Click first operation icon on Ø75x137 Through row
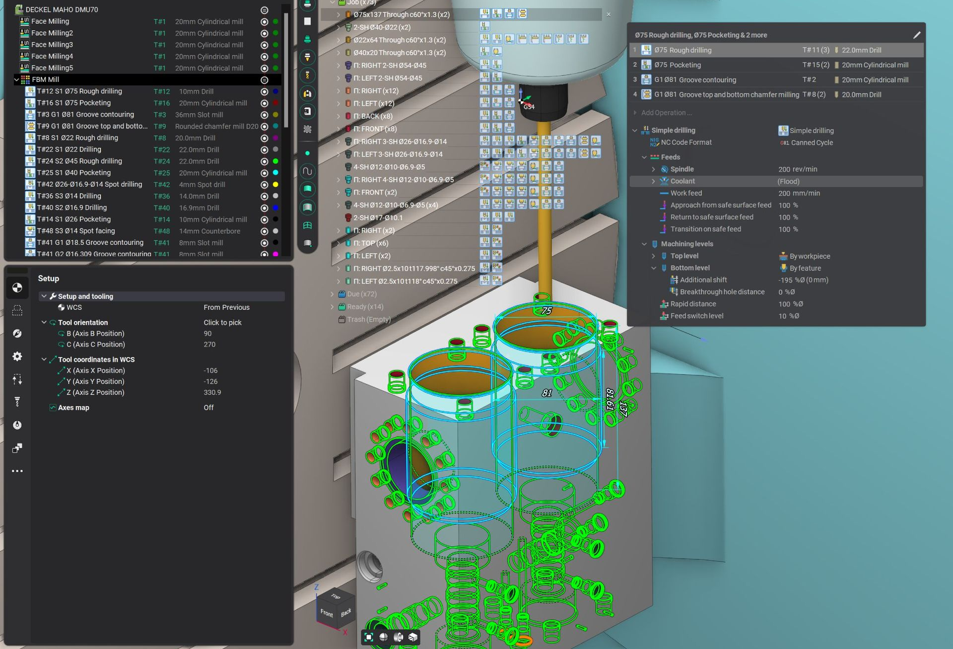The width and height of the screenshot is (953, 649). pos(484,14)
